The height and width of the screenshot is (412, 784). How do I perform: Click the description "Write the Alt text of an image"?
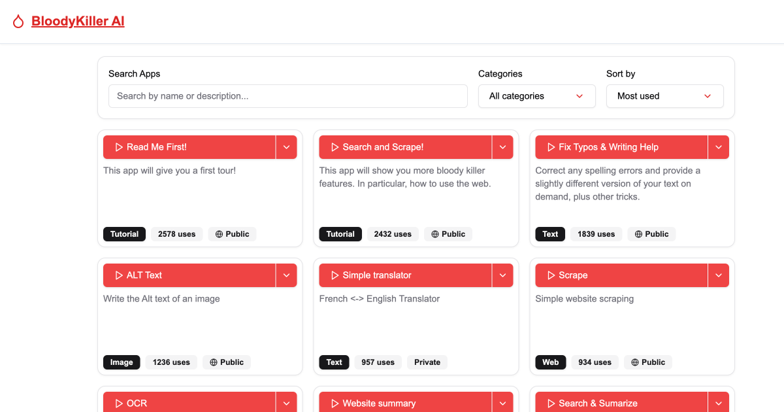[161, 299]
